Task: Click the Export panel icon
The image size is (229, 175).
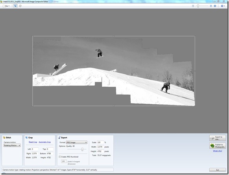Action: [59, 137]
